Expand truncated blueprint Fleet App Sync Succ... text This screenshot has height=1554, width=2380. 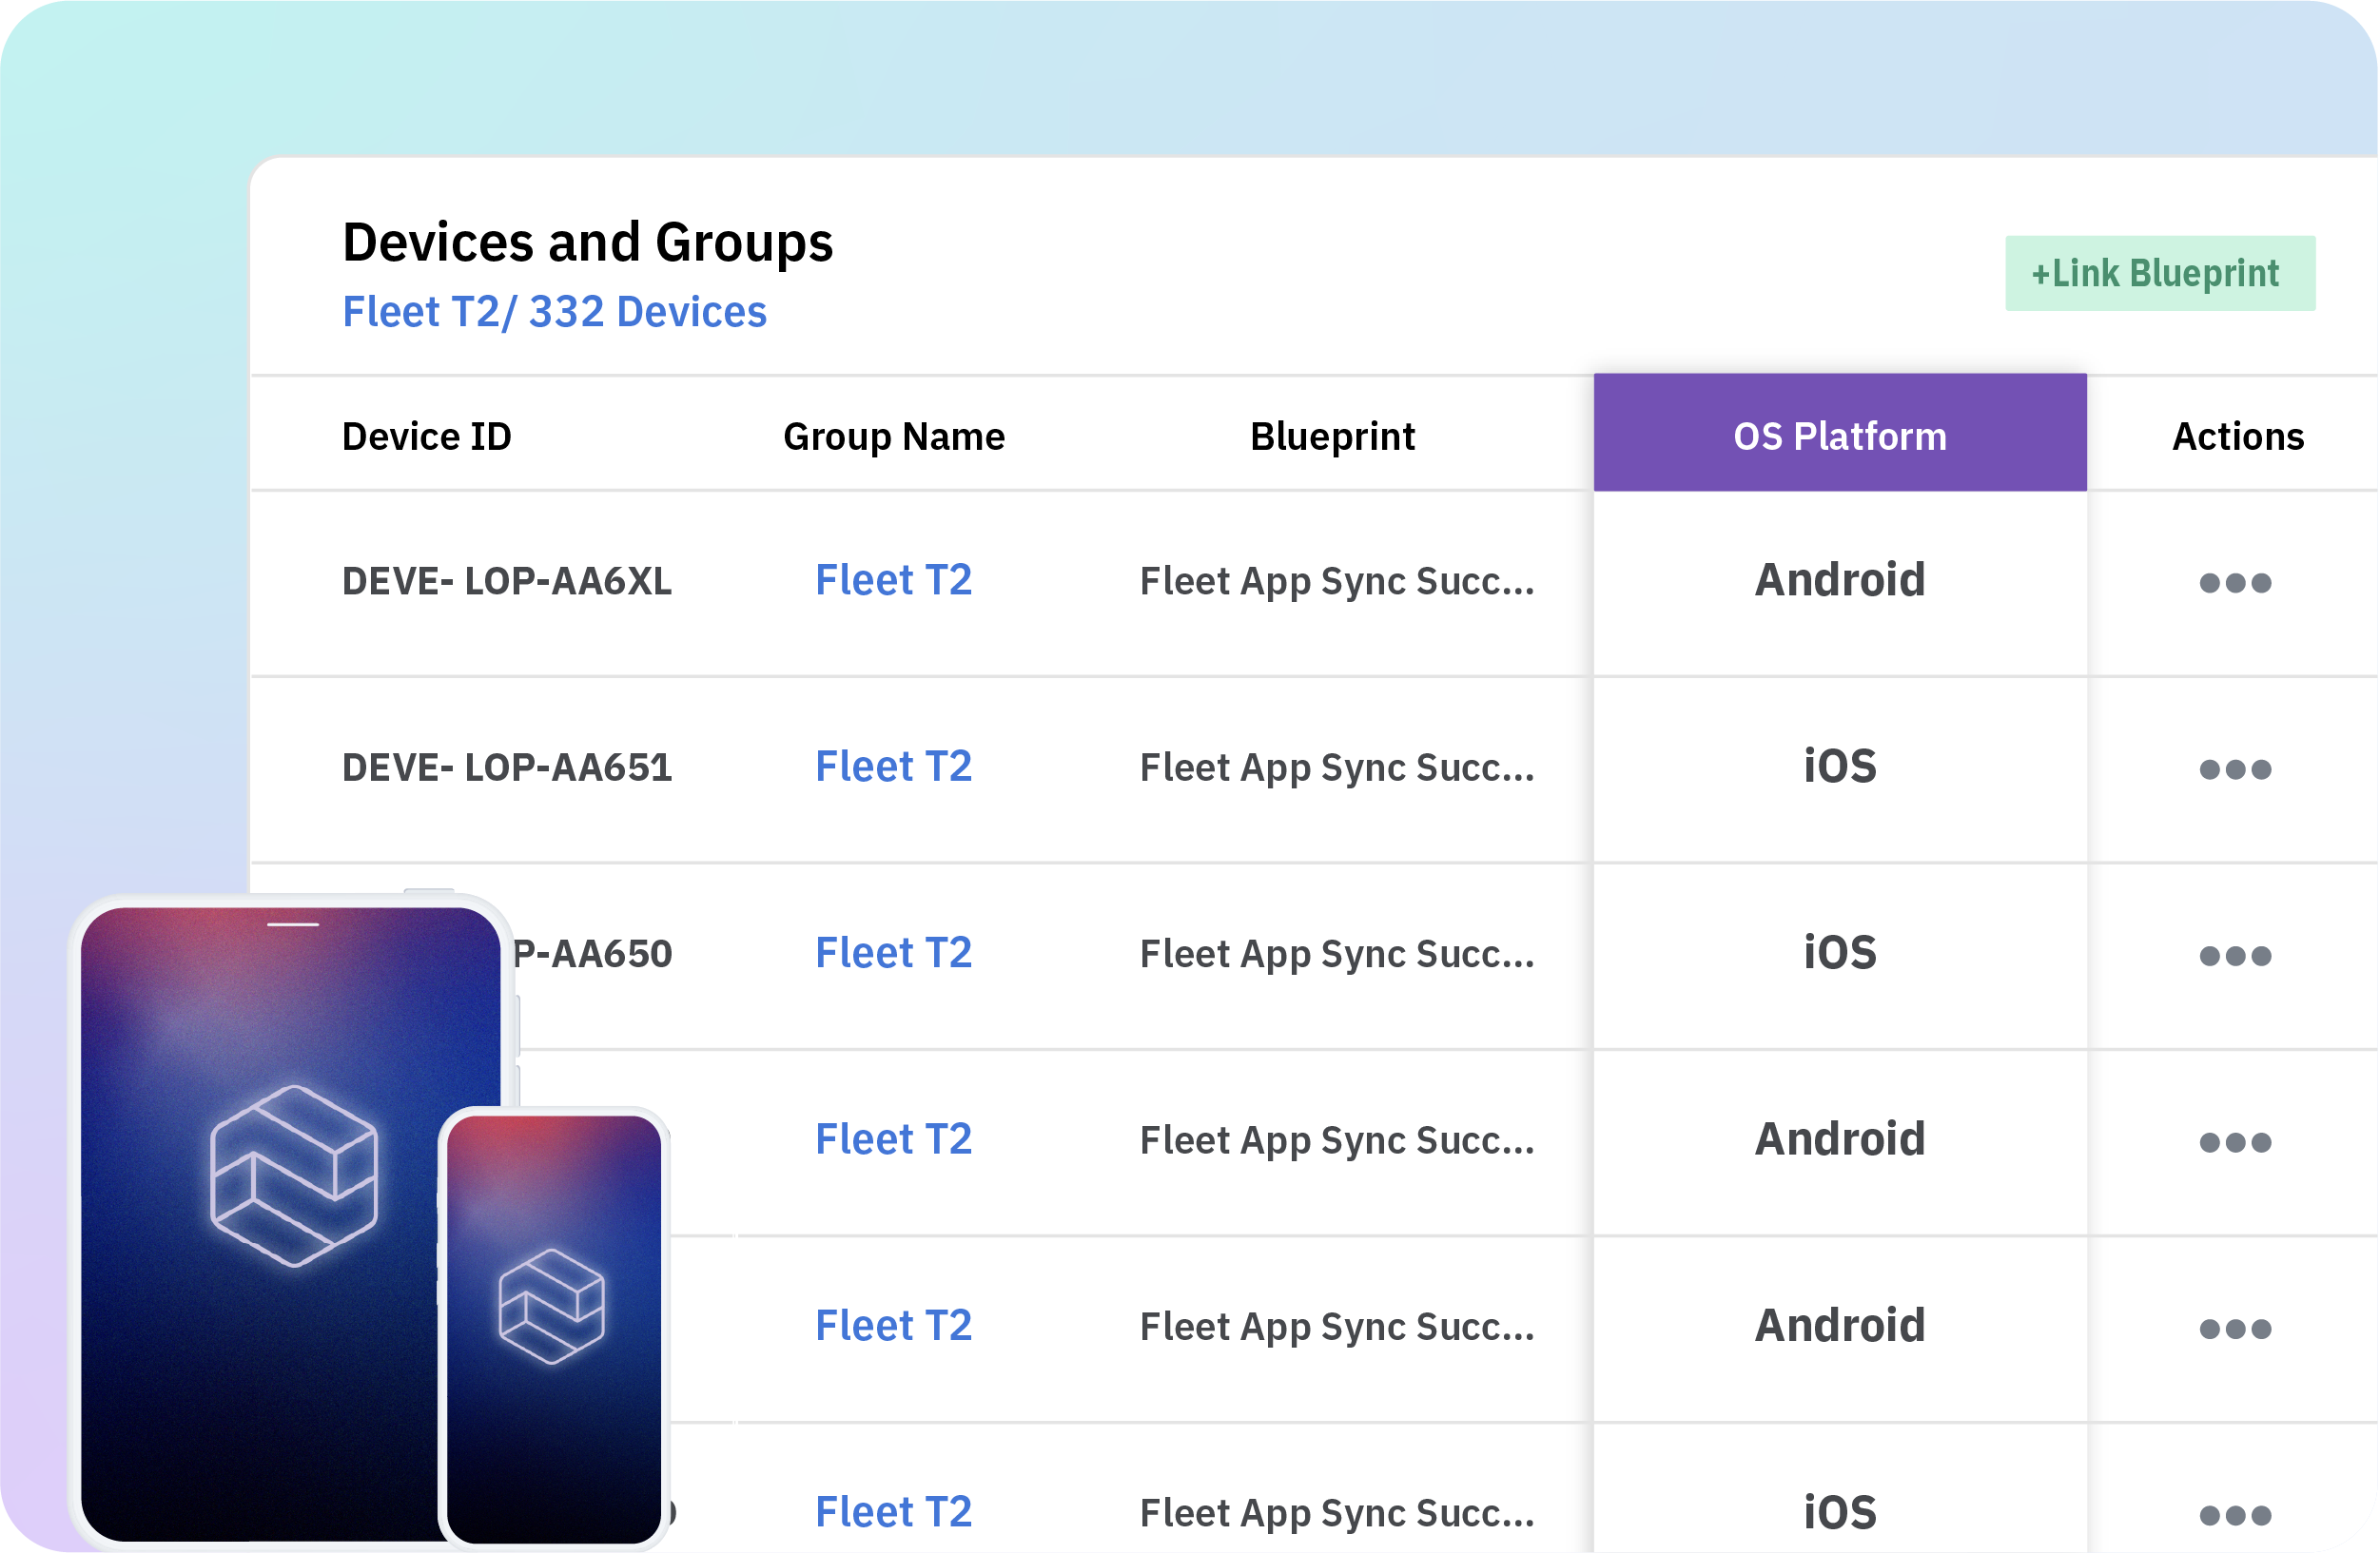(x=1337, y=580)
